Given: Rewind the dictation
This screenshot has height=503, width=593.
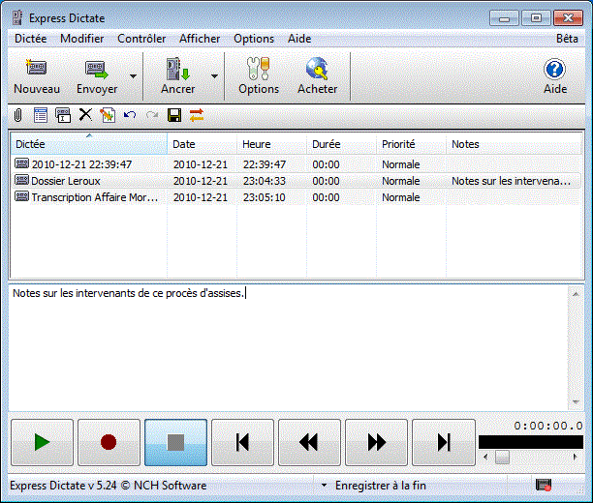Looking at the screenshot, I should (309, 442).
